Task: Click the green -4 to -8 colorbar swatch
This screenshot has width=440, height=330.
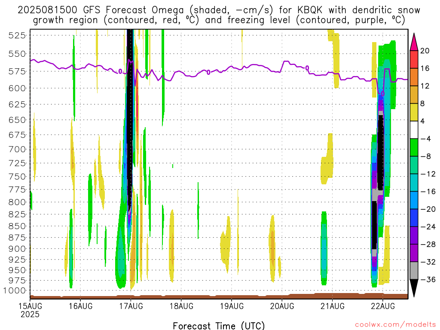Action: coord(414,147)
